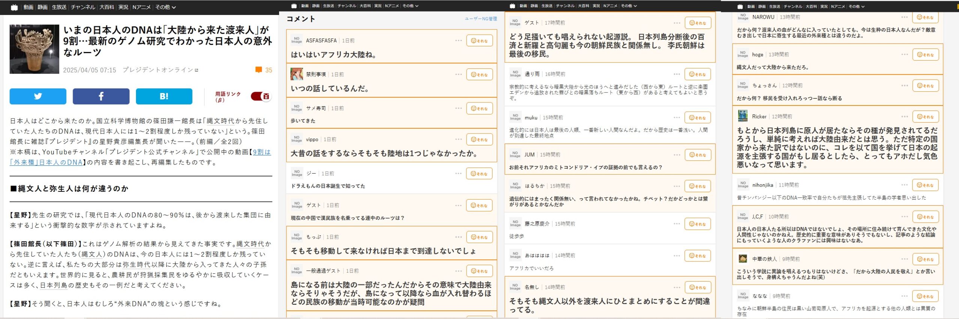Select 大百科 in the nav bar above the headline
The image size is (959, 319).
point(107,7)
